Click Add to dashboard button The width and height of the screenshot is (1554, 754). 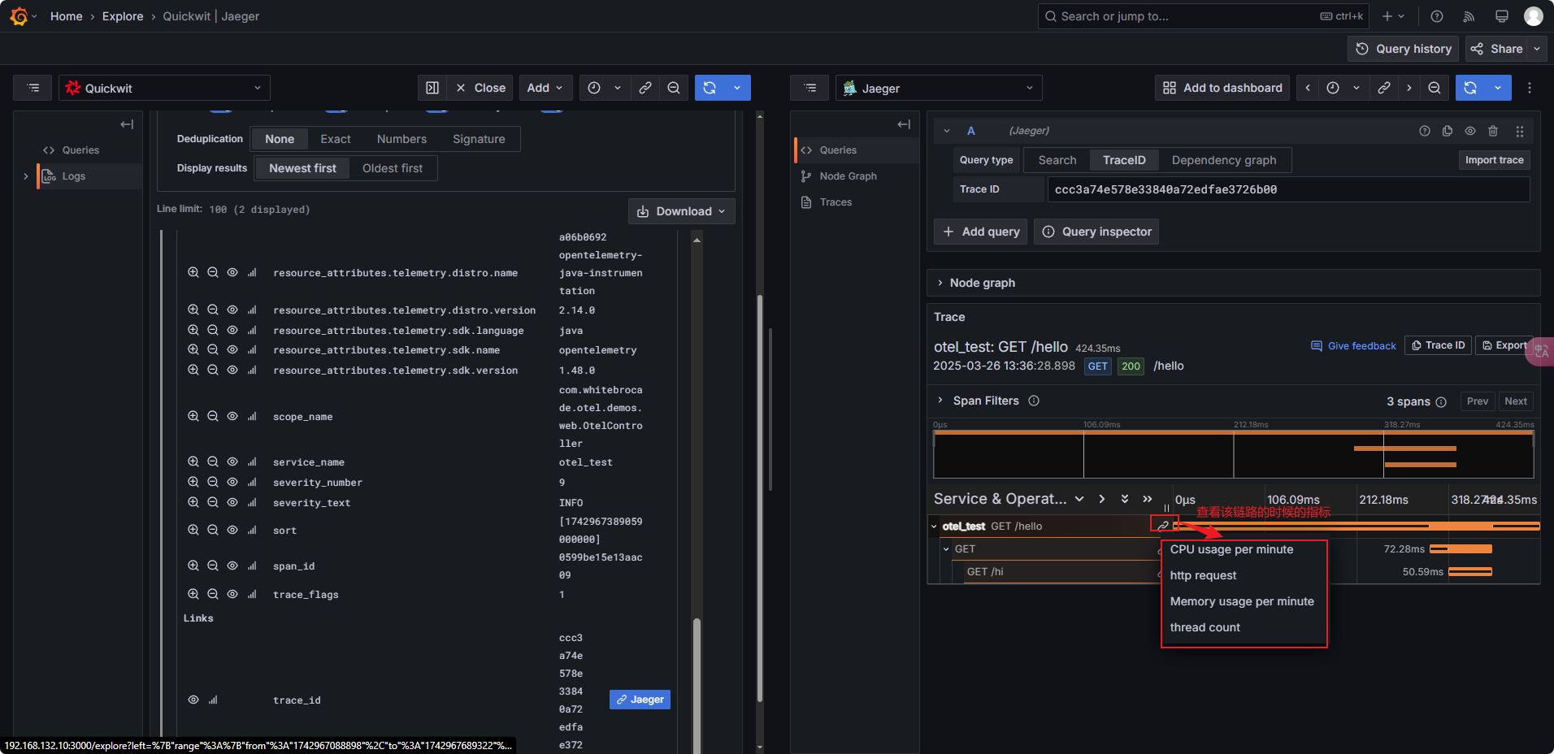(1222, 88)
